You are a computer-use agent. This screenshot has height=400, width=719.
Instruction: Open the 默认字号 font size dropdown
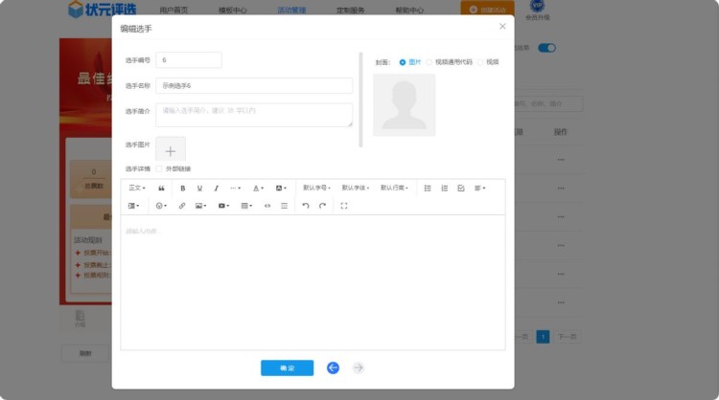(315, 189)
